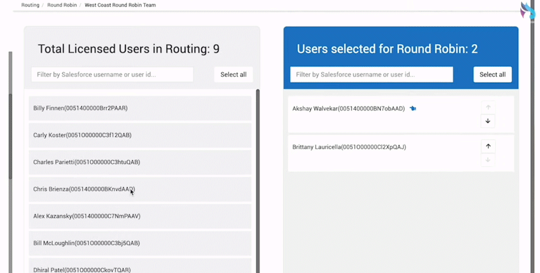Click licensed users list scrollbar
Image resolution: width=540 pixels, height=273 pixels.
pyautogui.click(x=258, y=181)
